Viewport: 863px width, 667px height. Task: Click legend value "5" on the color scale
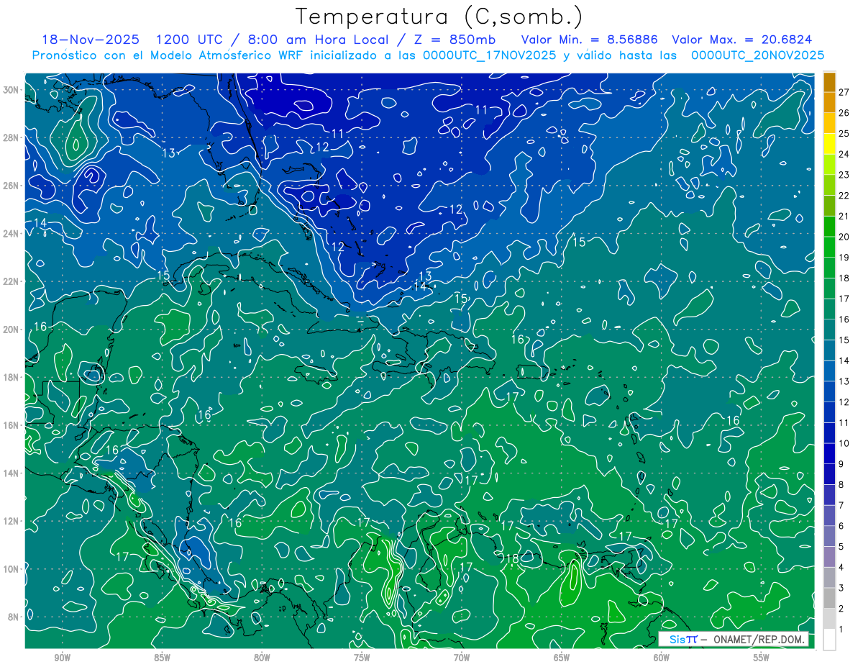[841, 547]
